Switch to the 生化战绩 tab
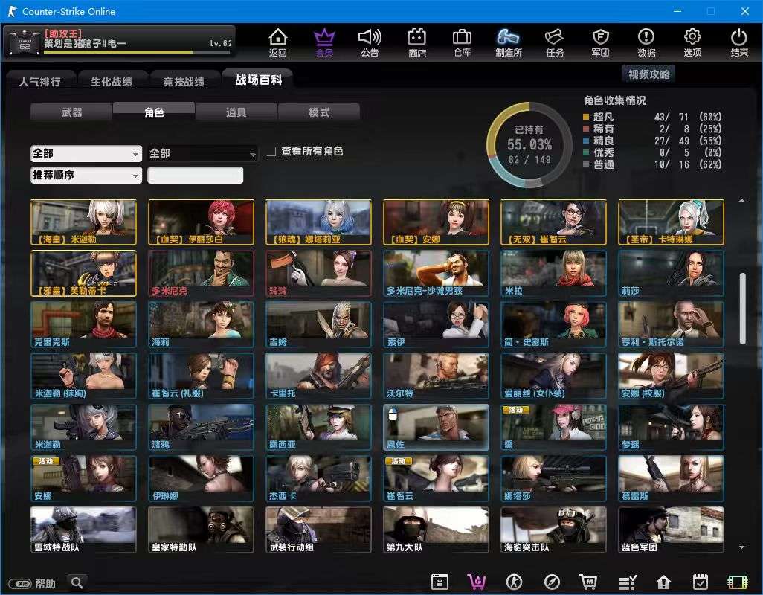The width and height of the screenshot is (763, 595). click(x=112, y=82)
